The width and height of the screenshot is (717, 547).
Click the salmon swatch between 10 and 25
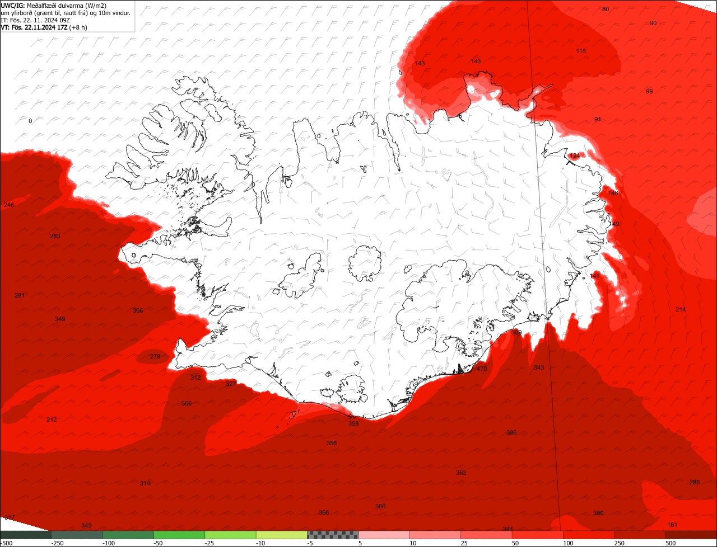point(435,535)
